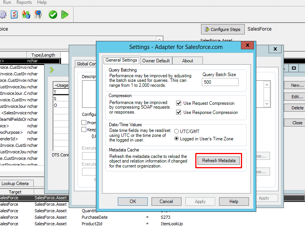Click the scroll down arrow in background list
Screen dimensions: 305x226
267,104
